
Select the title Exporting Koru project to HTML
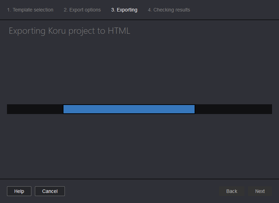[69, 31]
